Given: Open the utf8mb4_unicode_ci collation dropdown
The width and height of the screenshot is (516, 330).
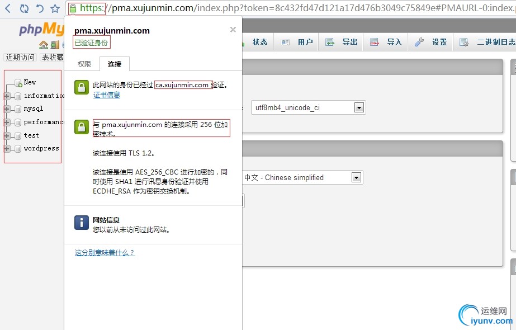Looking at the screenshot, I should coord(309,108).
